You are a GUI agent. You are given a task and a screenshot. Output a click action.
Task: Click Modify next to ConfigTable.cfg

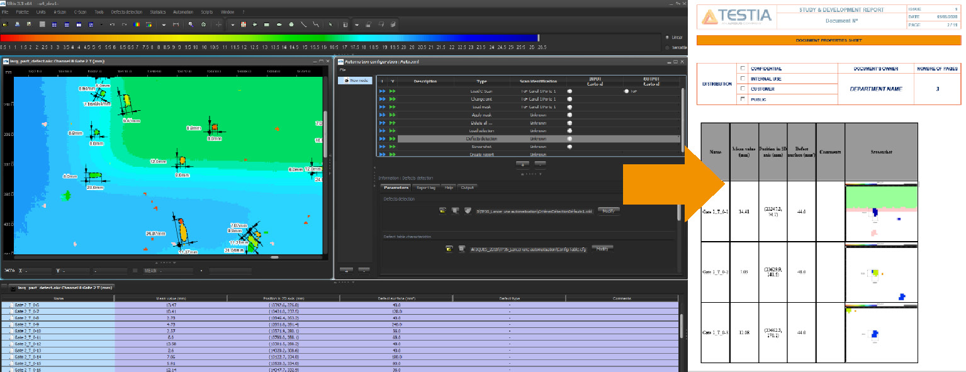pos(601,249)
